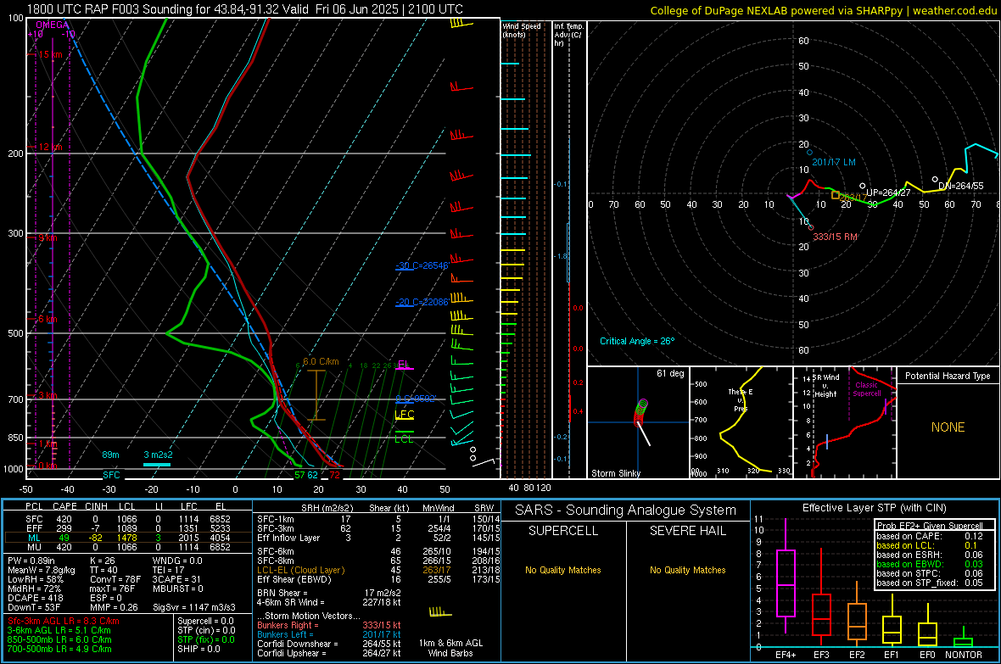The image size is (1001, 664).
Task: Click the magenta OMEGA label
Action: pyautogui.click(x=53, y=25)
